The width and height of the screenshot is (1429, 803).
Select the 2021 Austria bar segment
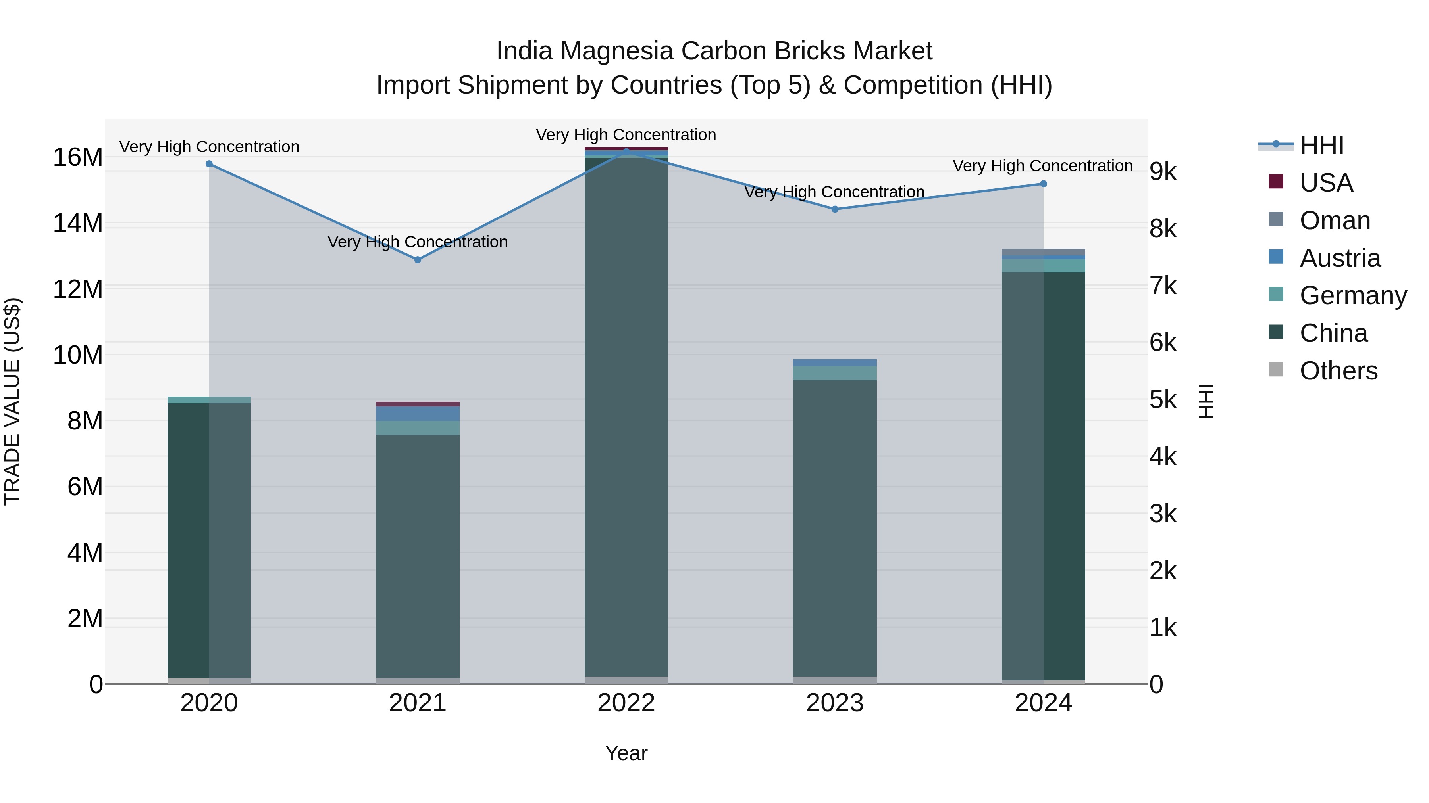click(418, 414)
